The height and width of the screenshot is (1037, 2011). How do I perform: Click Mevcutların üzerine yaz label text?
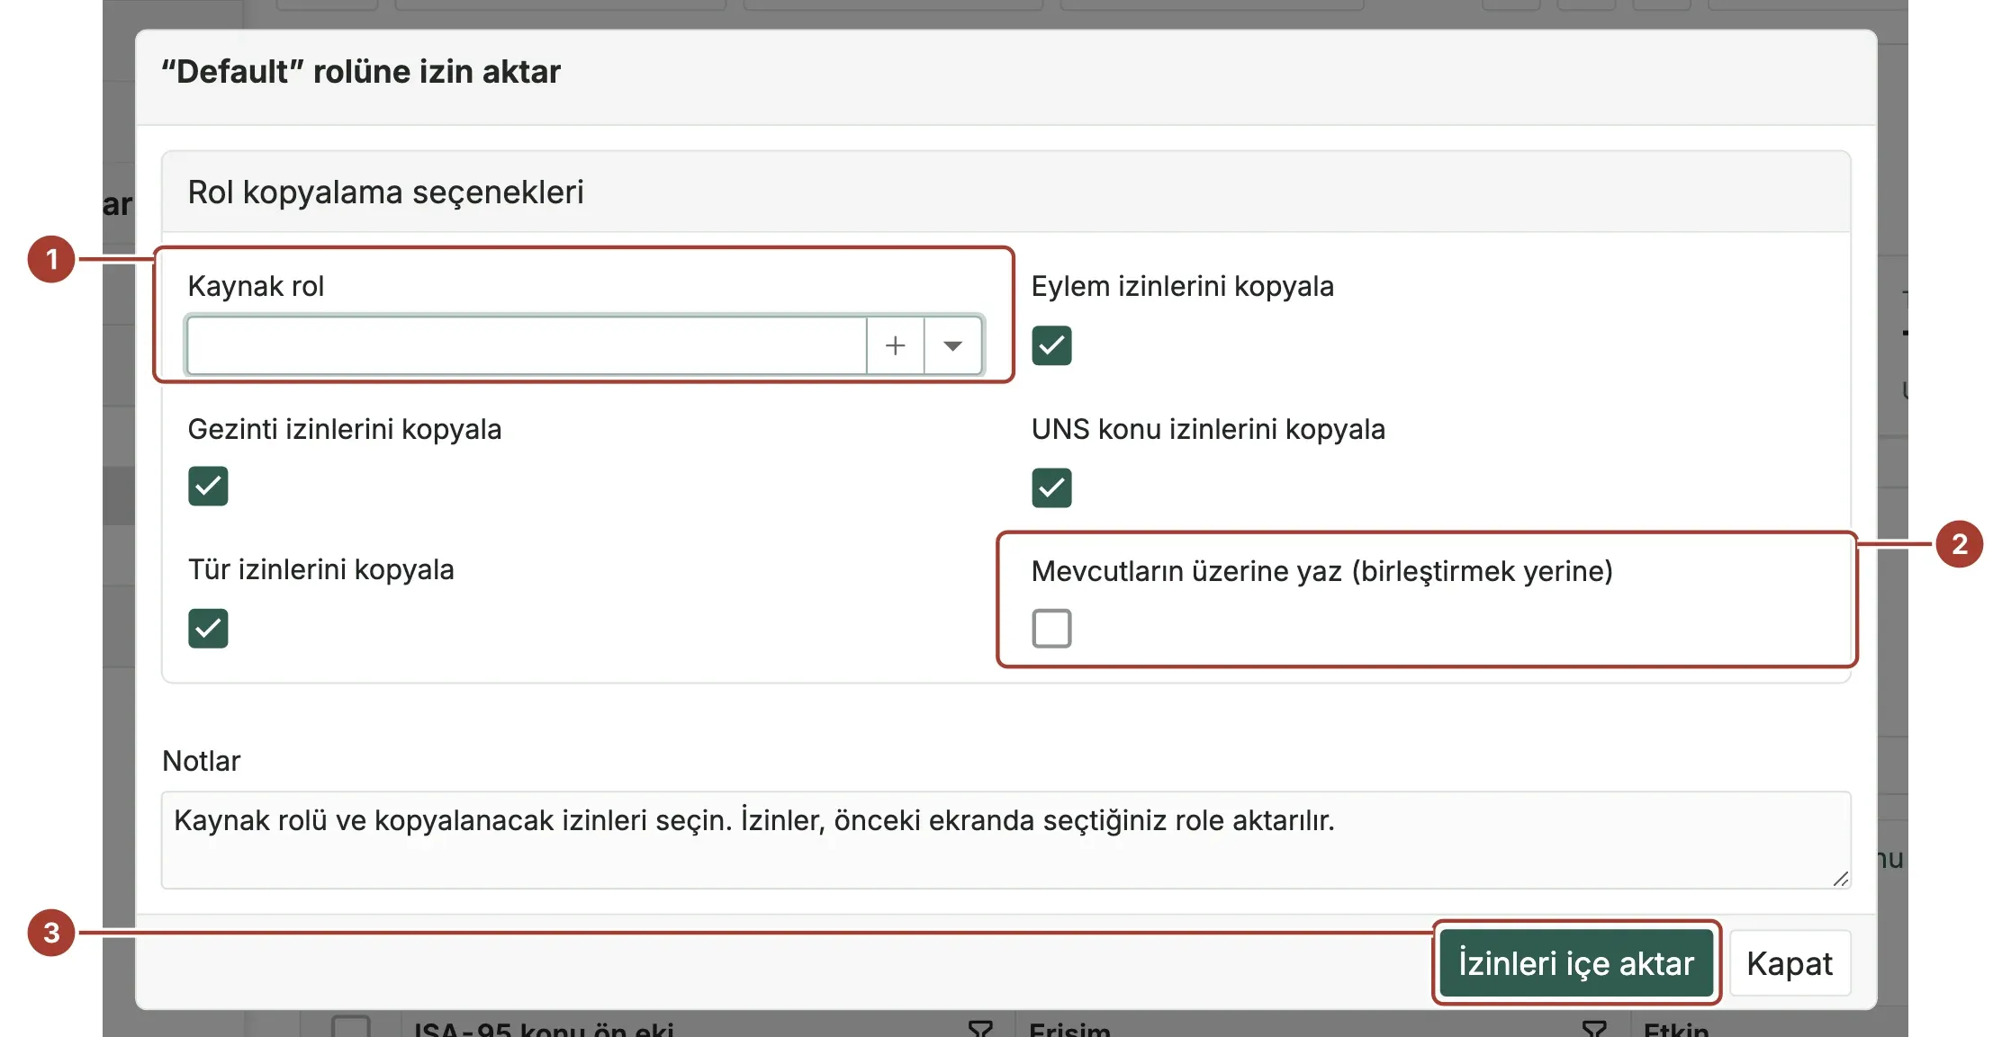click(1321, 571)
